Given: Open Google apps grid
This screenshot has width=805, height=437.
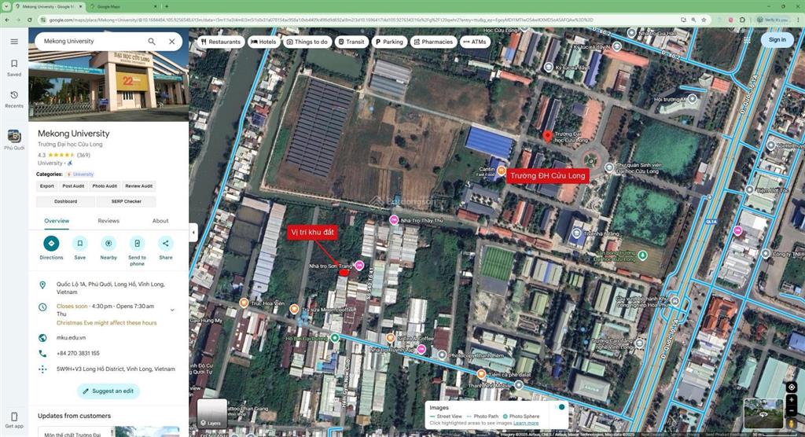Looking at the screenshot, I should click(748, 40).
